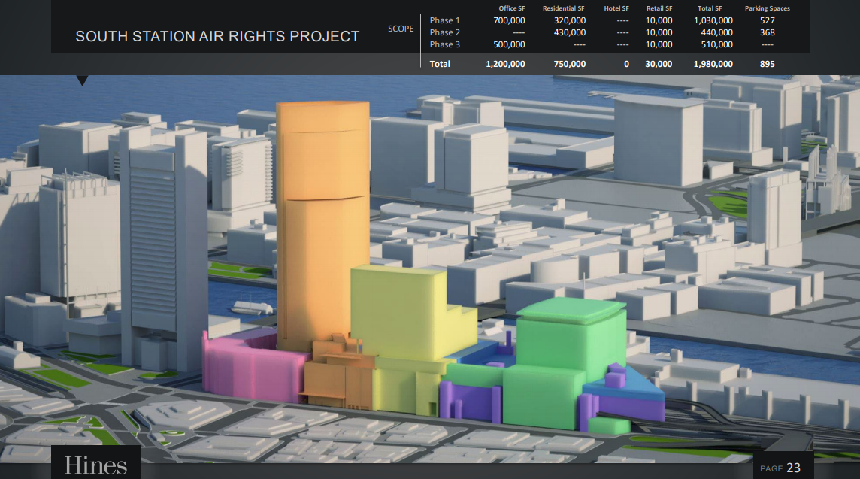Click the downward triangle marker below the title
860x479 pixels.
point(83,80)
